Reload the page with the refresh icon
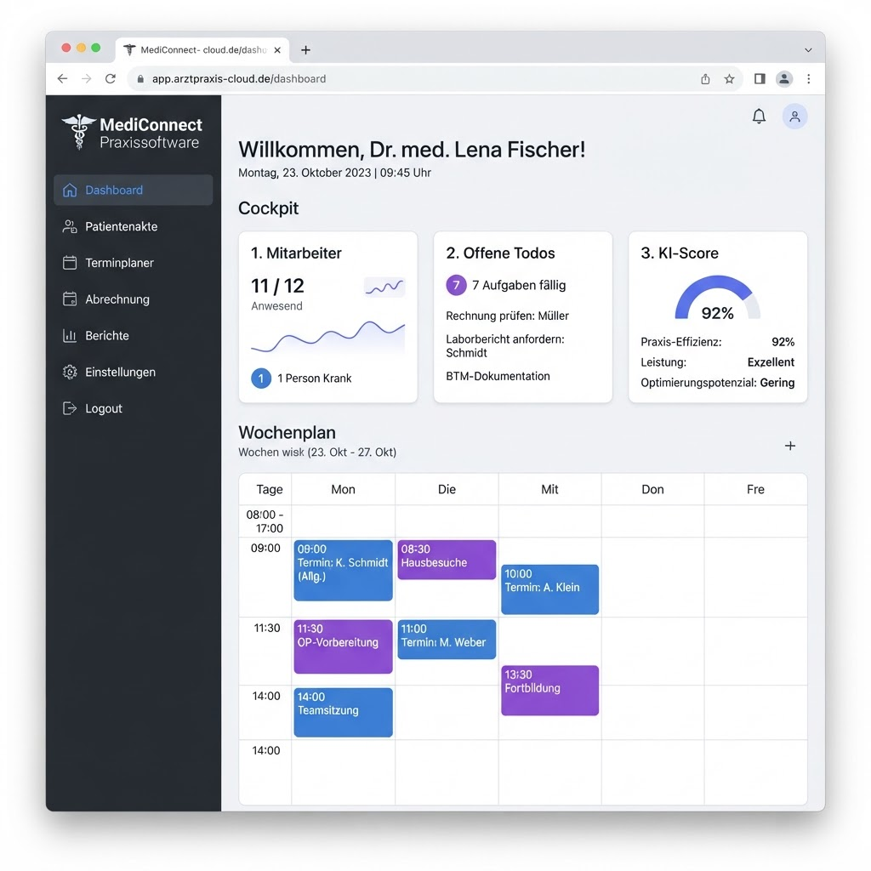The height and width of the screenshot is (871, 871). point(111,79)
